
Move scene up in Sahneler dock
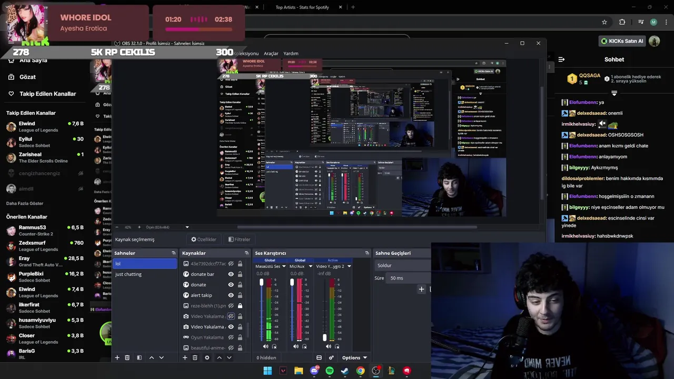(152, 357)
